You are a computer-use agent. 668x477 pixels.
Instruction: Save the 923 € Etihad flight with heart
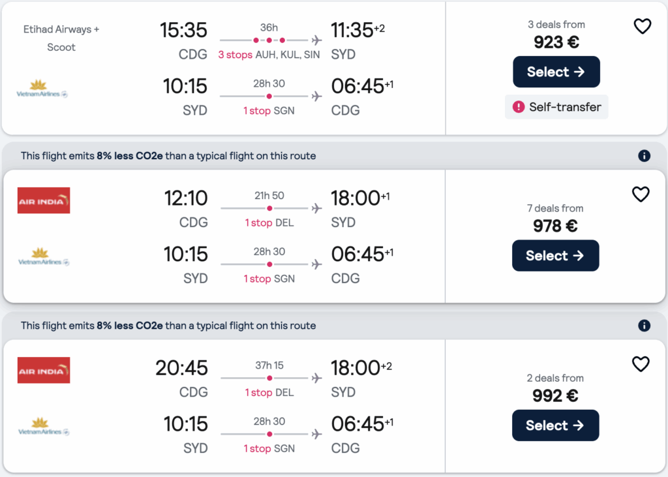tap(643, 26)
